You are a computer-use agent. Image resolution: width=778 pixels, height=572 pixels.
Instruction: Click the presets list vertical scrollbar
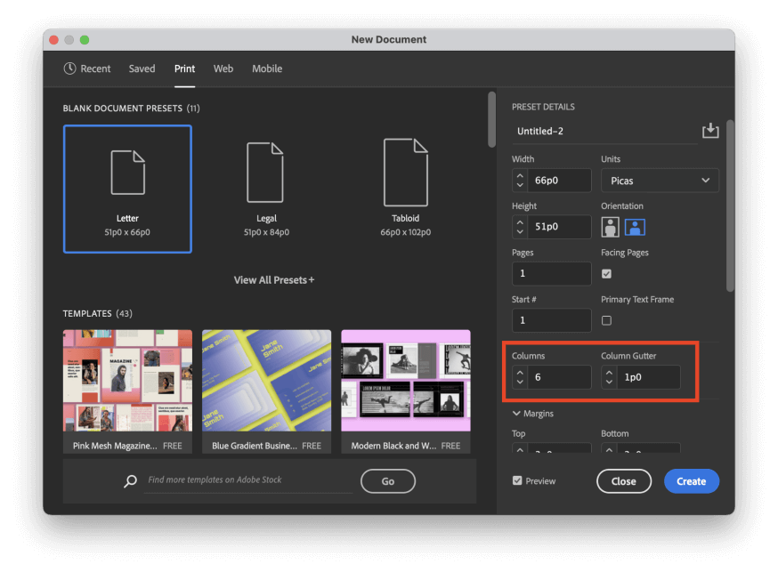[x=491, y=119]
